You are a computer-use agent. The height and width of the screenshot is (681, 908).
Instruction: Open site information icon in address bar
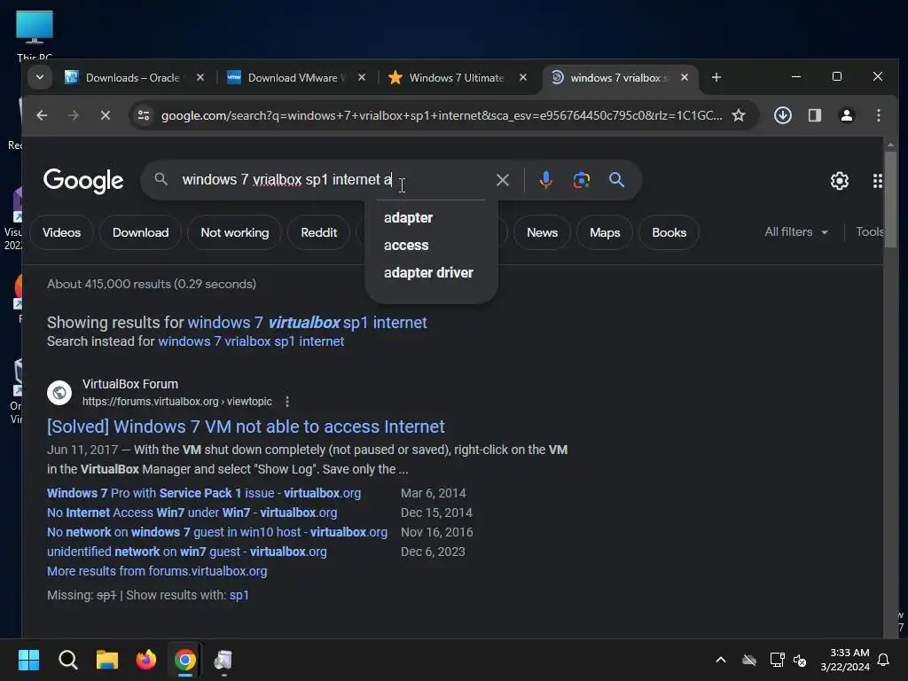(x=144, y=115)
